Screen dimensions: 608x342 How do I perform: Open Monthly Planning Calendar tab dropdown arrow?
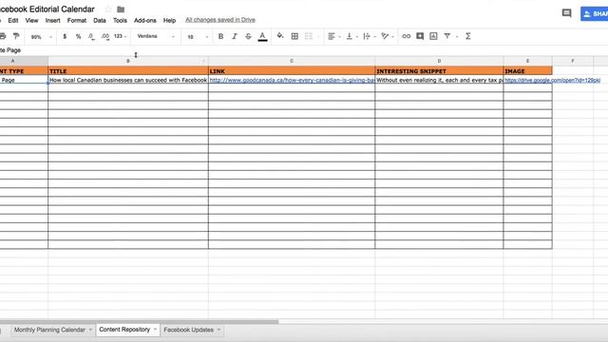pos(90,330)
